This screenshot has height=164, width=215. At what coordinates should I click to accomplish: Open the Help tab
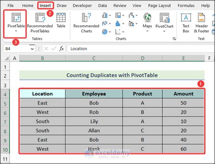click(x=205, y=5)
